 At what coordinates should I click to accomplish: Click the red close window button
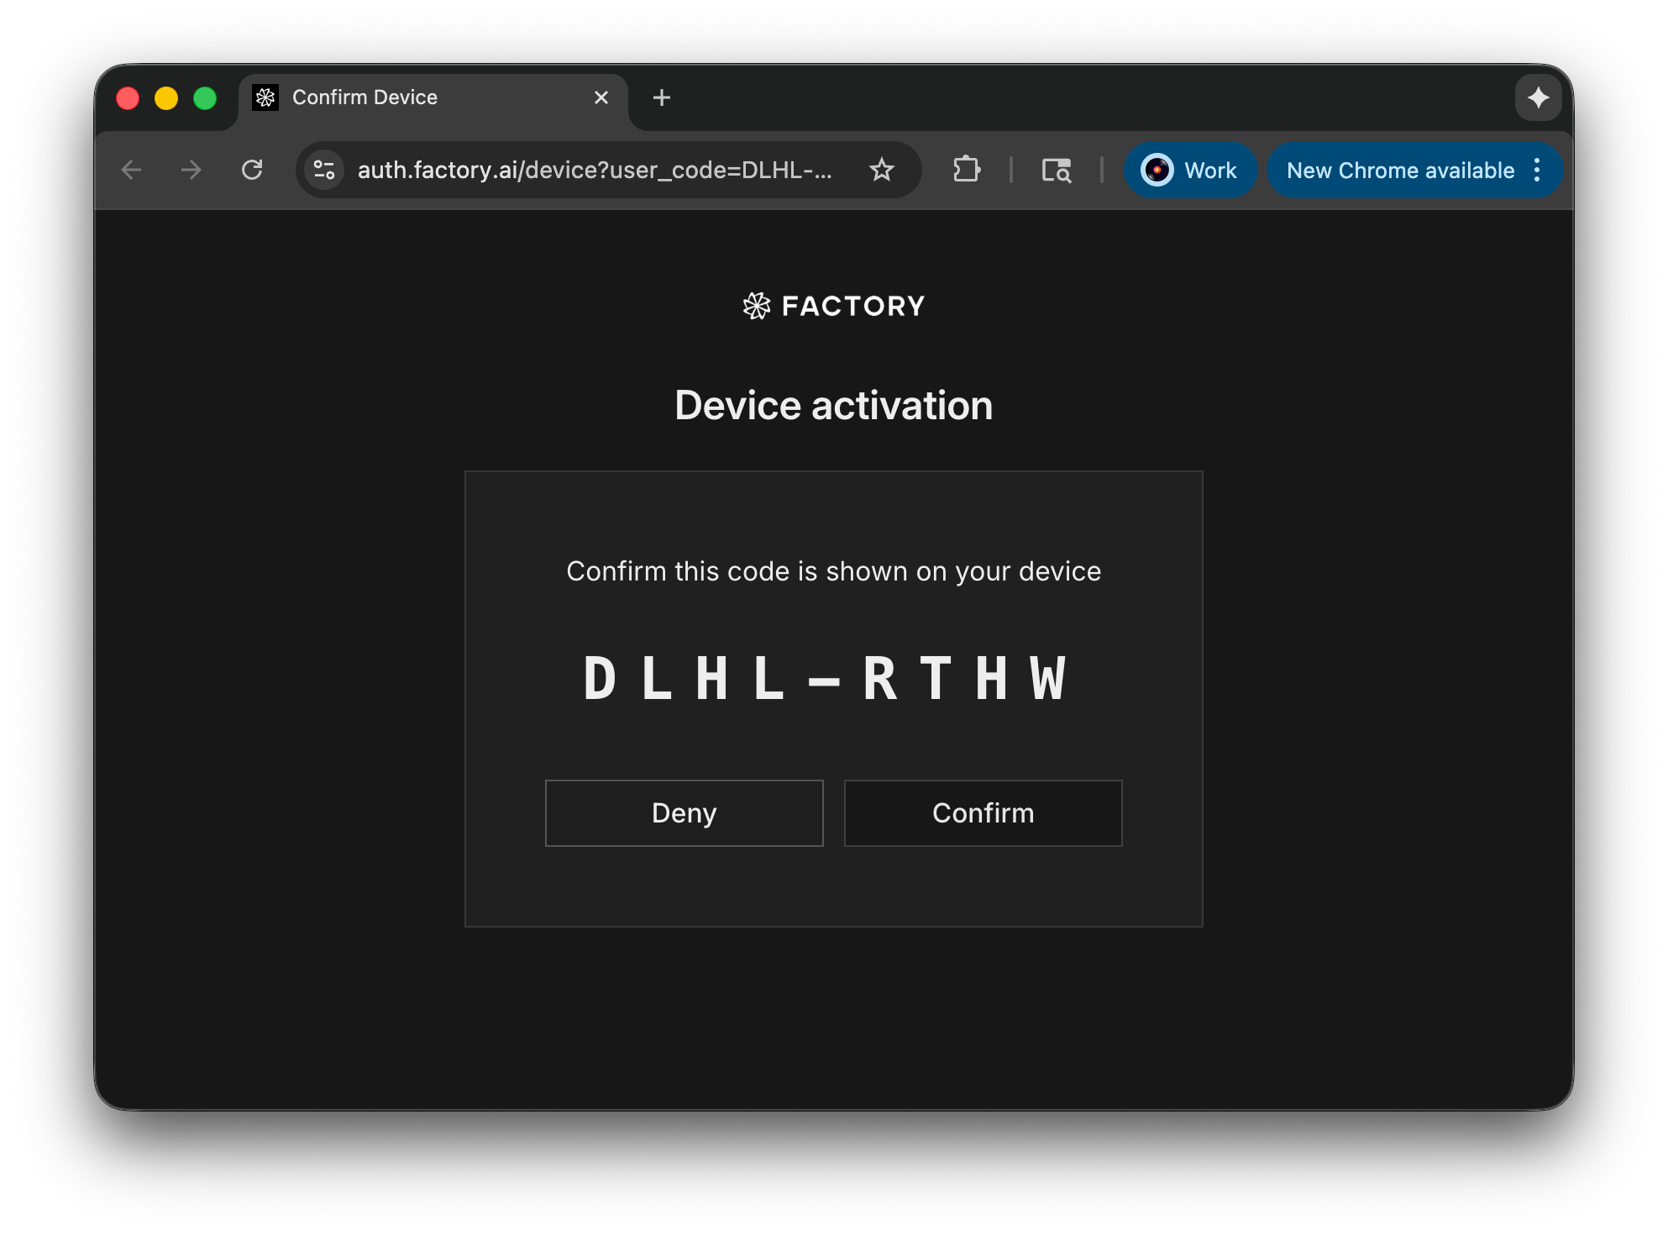pyautogui.click(x=128, y=98)
